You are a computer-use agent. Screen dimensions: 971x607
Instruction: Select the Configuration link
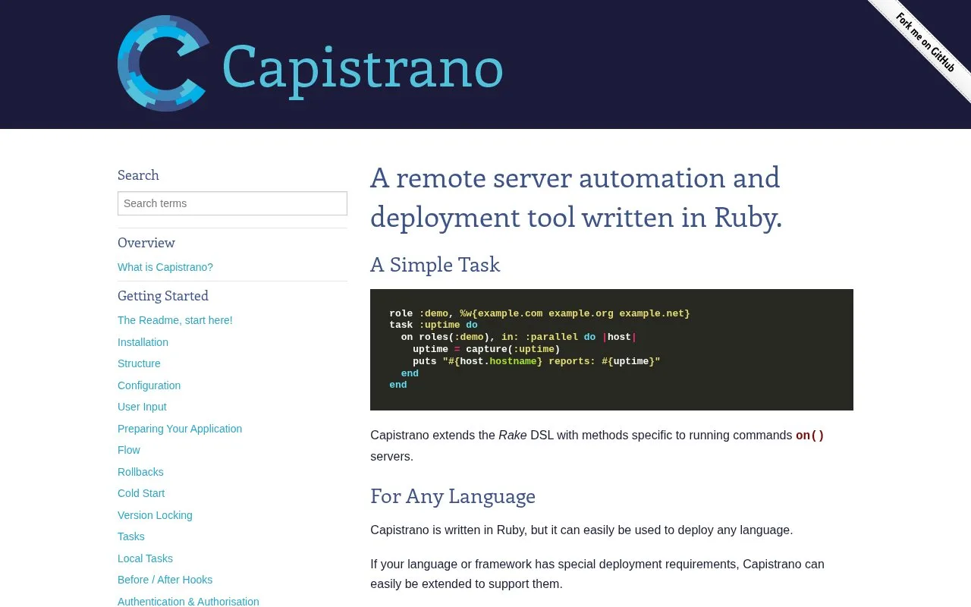pos(149,385)
